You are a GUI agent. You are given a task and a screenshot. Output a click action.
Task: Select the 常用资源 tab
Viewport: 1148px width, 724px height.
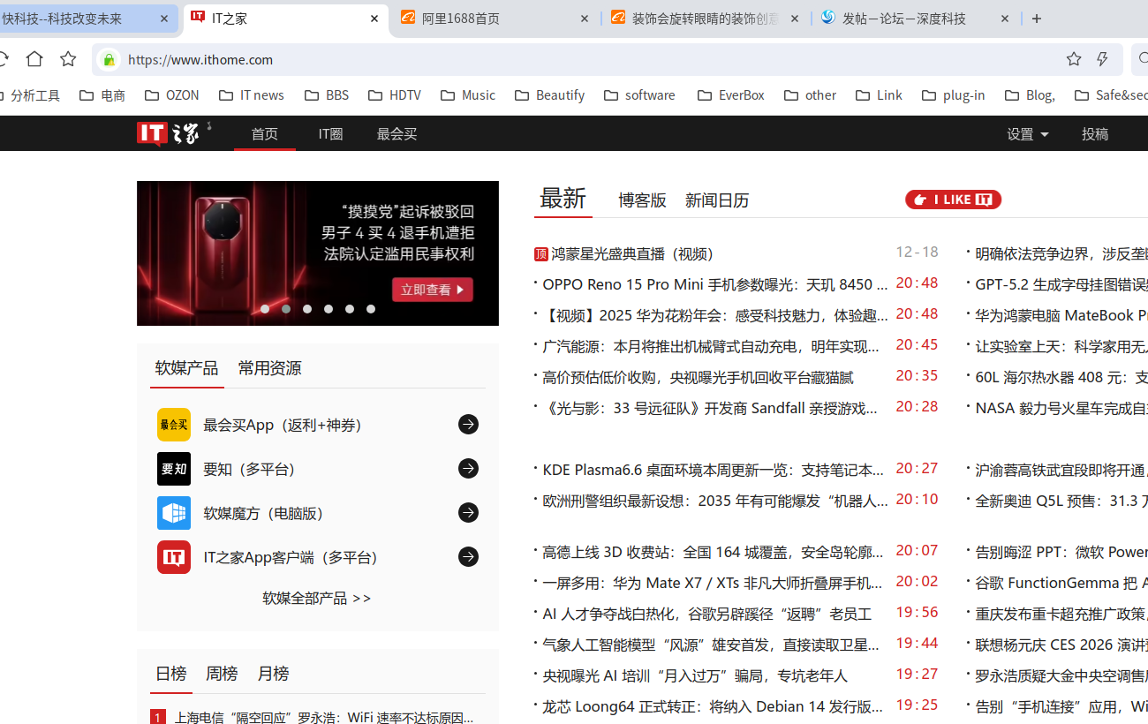pyautogui.click(x=269, y=368)
